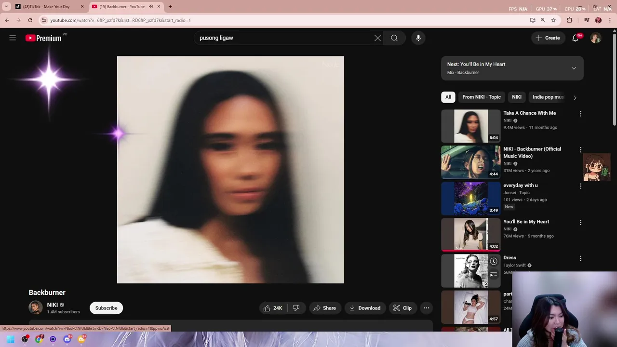Open the Chrome extensions puzzle icon
The image size is (617, 347).
click(x=570, y=20)
